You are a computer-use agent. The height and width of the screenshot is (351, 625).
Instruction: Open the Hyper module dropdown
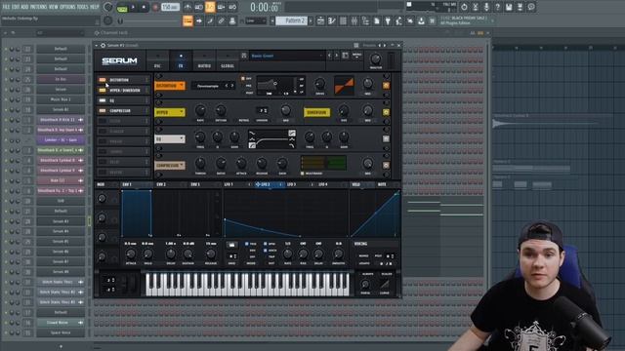click(170, 112)
